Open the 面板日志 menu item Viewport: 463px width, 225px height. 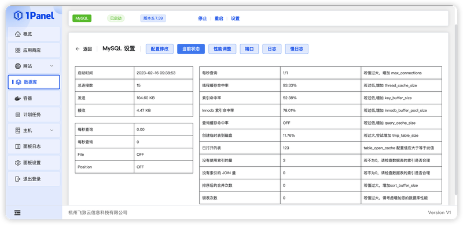34,147
